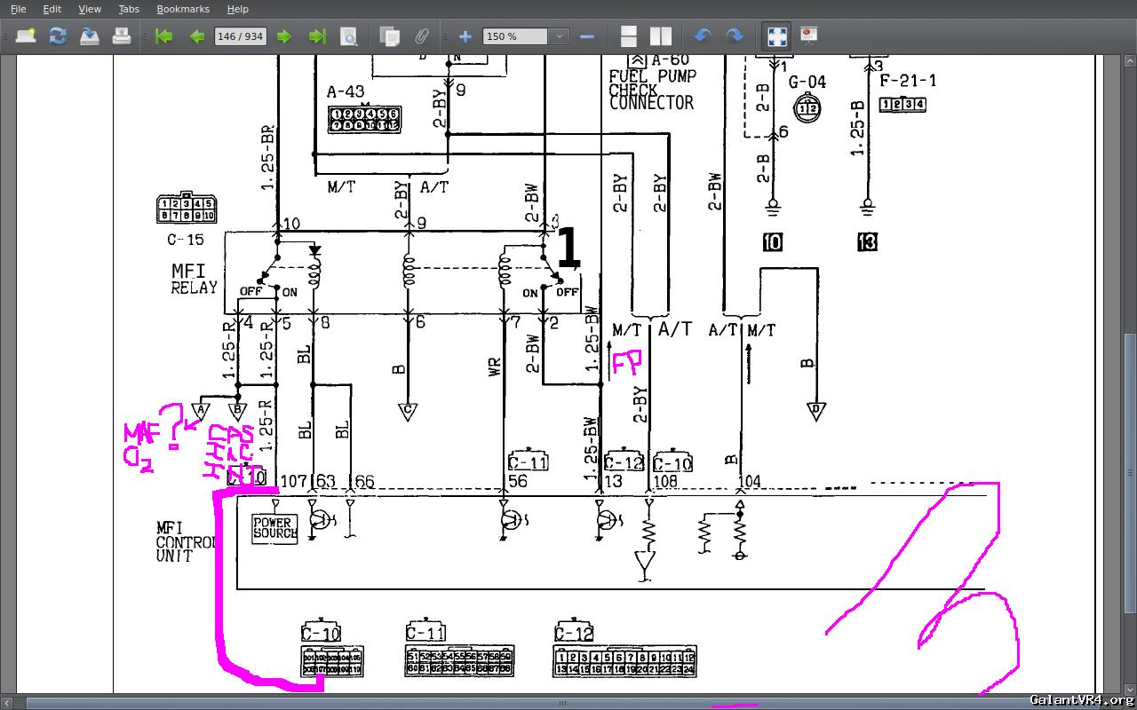Refresh the document with the reload icon
Image resolution: width=1137 pixels, height=710 pixels.
point(58,36)
